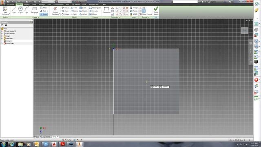Click Project Geometry
The image size is (261, 147).
click(55, 11)
